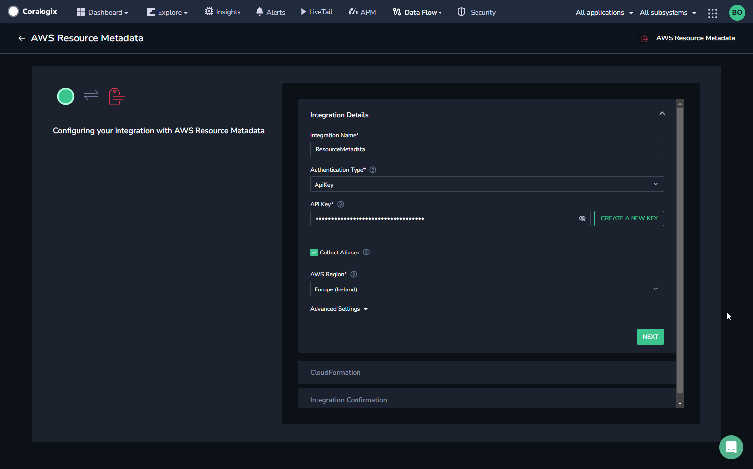Click the transfer arrows icon between logos
Screen dimensions: 753x469
pyautogui.click(x=91, y=95)
